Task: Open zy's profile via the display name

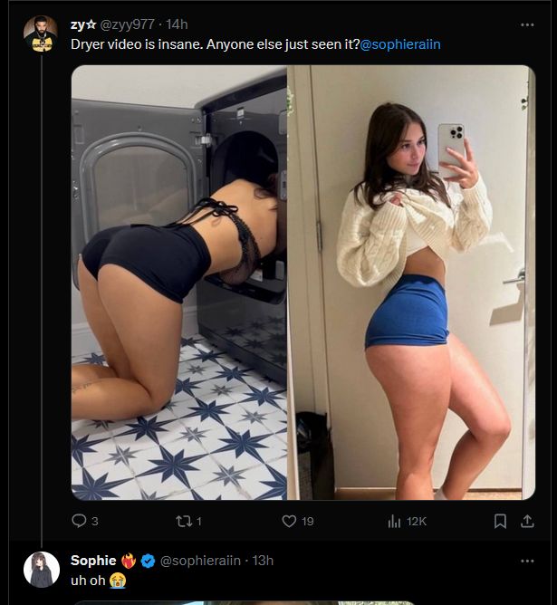Action: coord(82,24)
